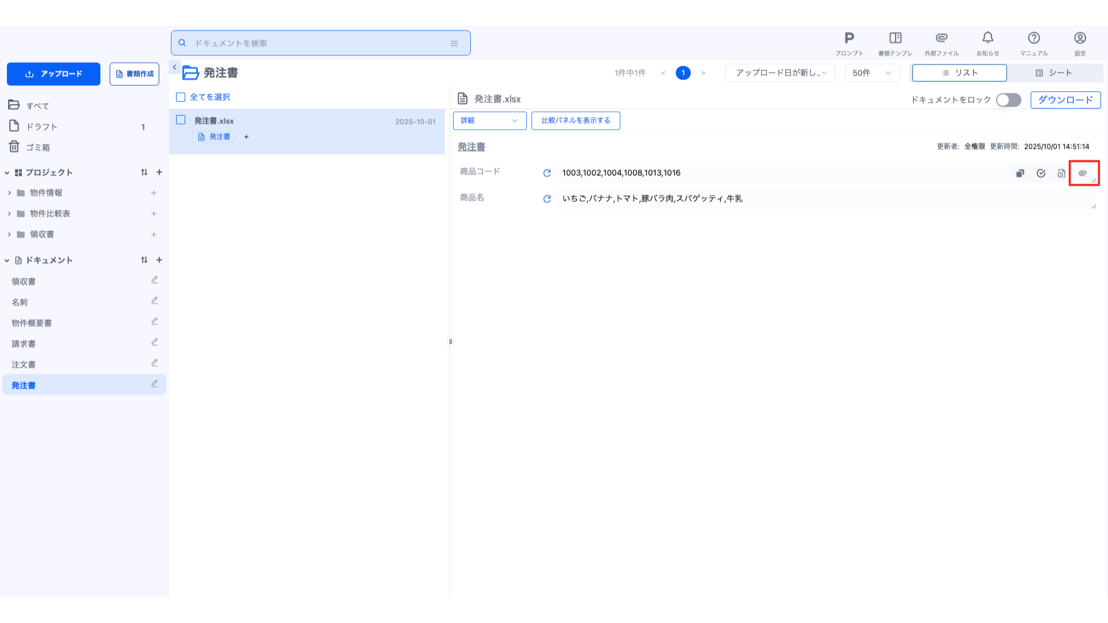The image size is (1108, 623).
Task: Open the document templates (書類テンプレ) icon
Action: click(895, 39)
